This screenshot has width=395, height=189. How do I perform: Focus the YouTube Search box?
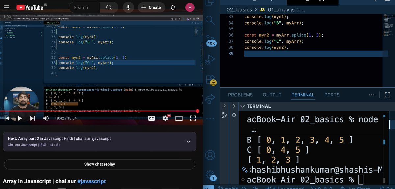click(x=85, y=7)
